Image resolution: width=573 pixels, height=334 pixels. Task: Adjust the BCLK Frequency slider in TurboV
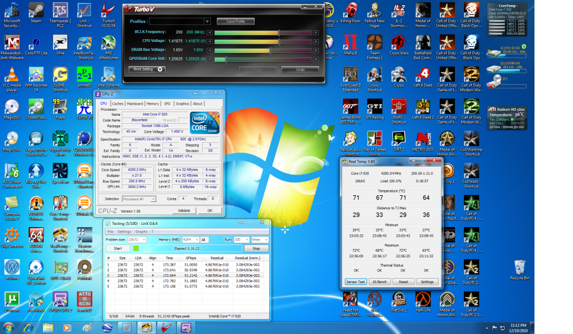click(279, 32)
